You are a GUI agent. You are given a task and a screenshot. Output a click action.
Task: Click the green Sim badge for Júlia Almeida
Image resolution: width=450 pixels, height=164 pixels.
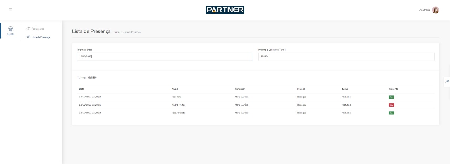[391, 113]
